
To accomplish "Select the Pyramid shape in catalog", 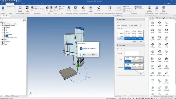I will pyautogui.click(x=166, y=67).
